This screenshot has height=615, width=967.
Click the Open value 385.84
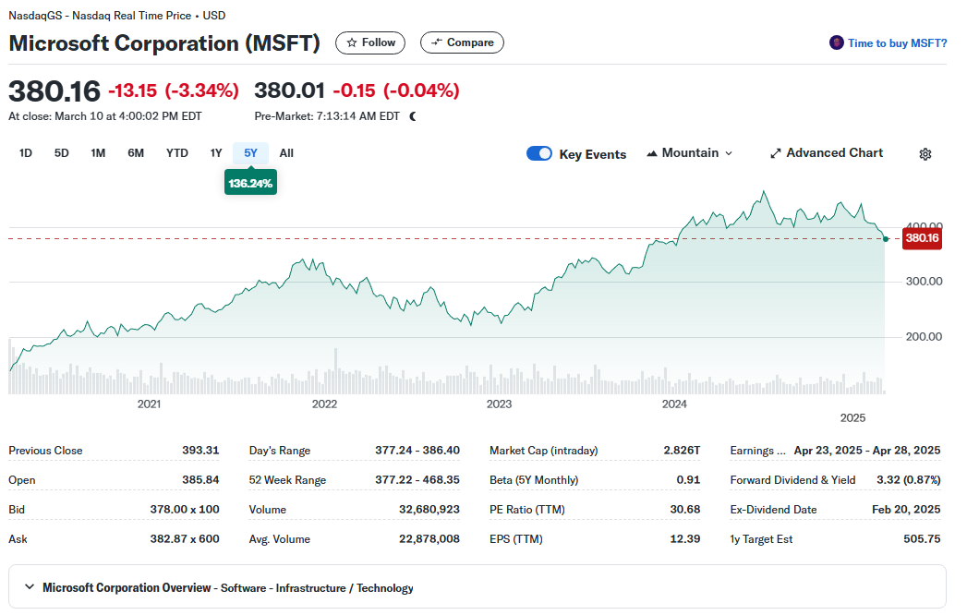[x=200, y=480]
